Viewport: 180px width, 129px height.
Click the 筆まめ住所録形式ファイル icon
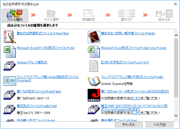click(10, 37)
